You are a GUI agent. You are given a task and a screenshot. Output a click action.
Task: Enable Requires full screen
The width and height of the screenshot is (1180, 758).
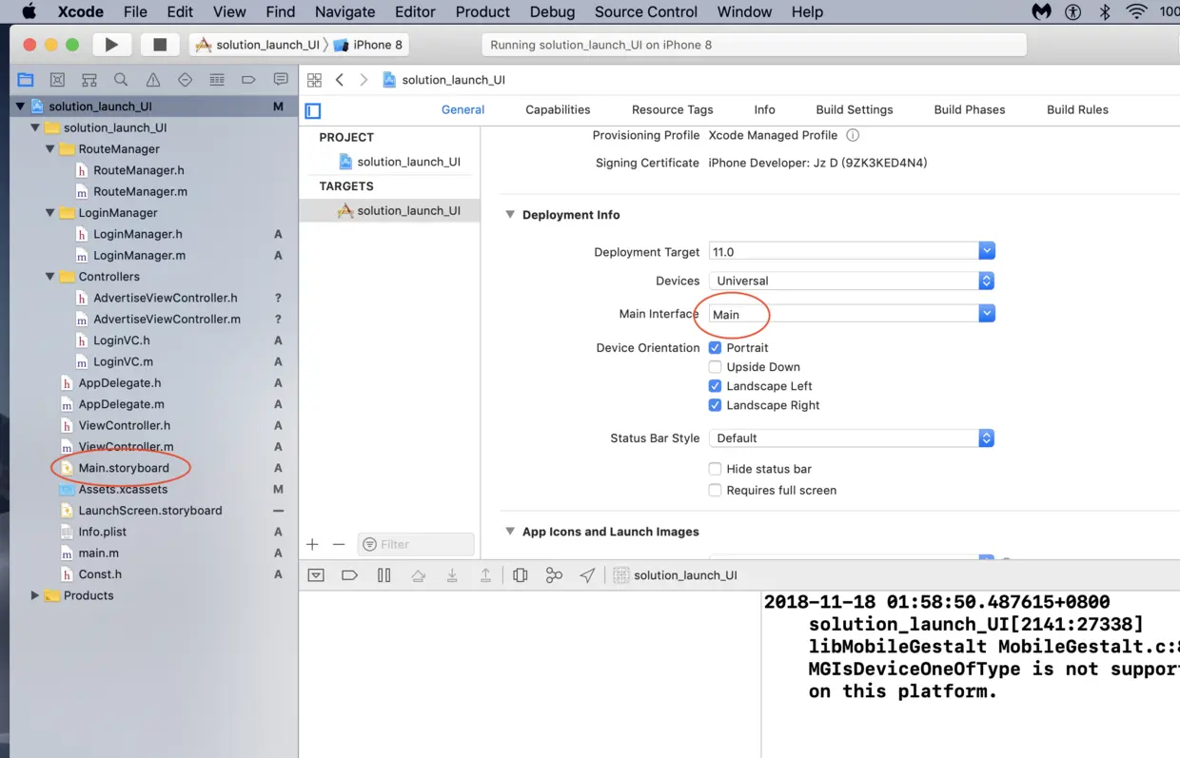coord(715,490)
